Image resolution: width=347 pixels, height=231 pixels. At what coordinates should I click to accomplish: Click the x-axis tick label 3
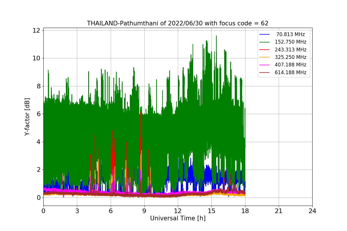[x=77, y=211]
